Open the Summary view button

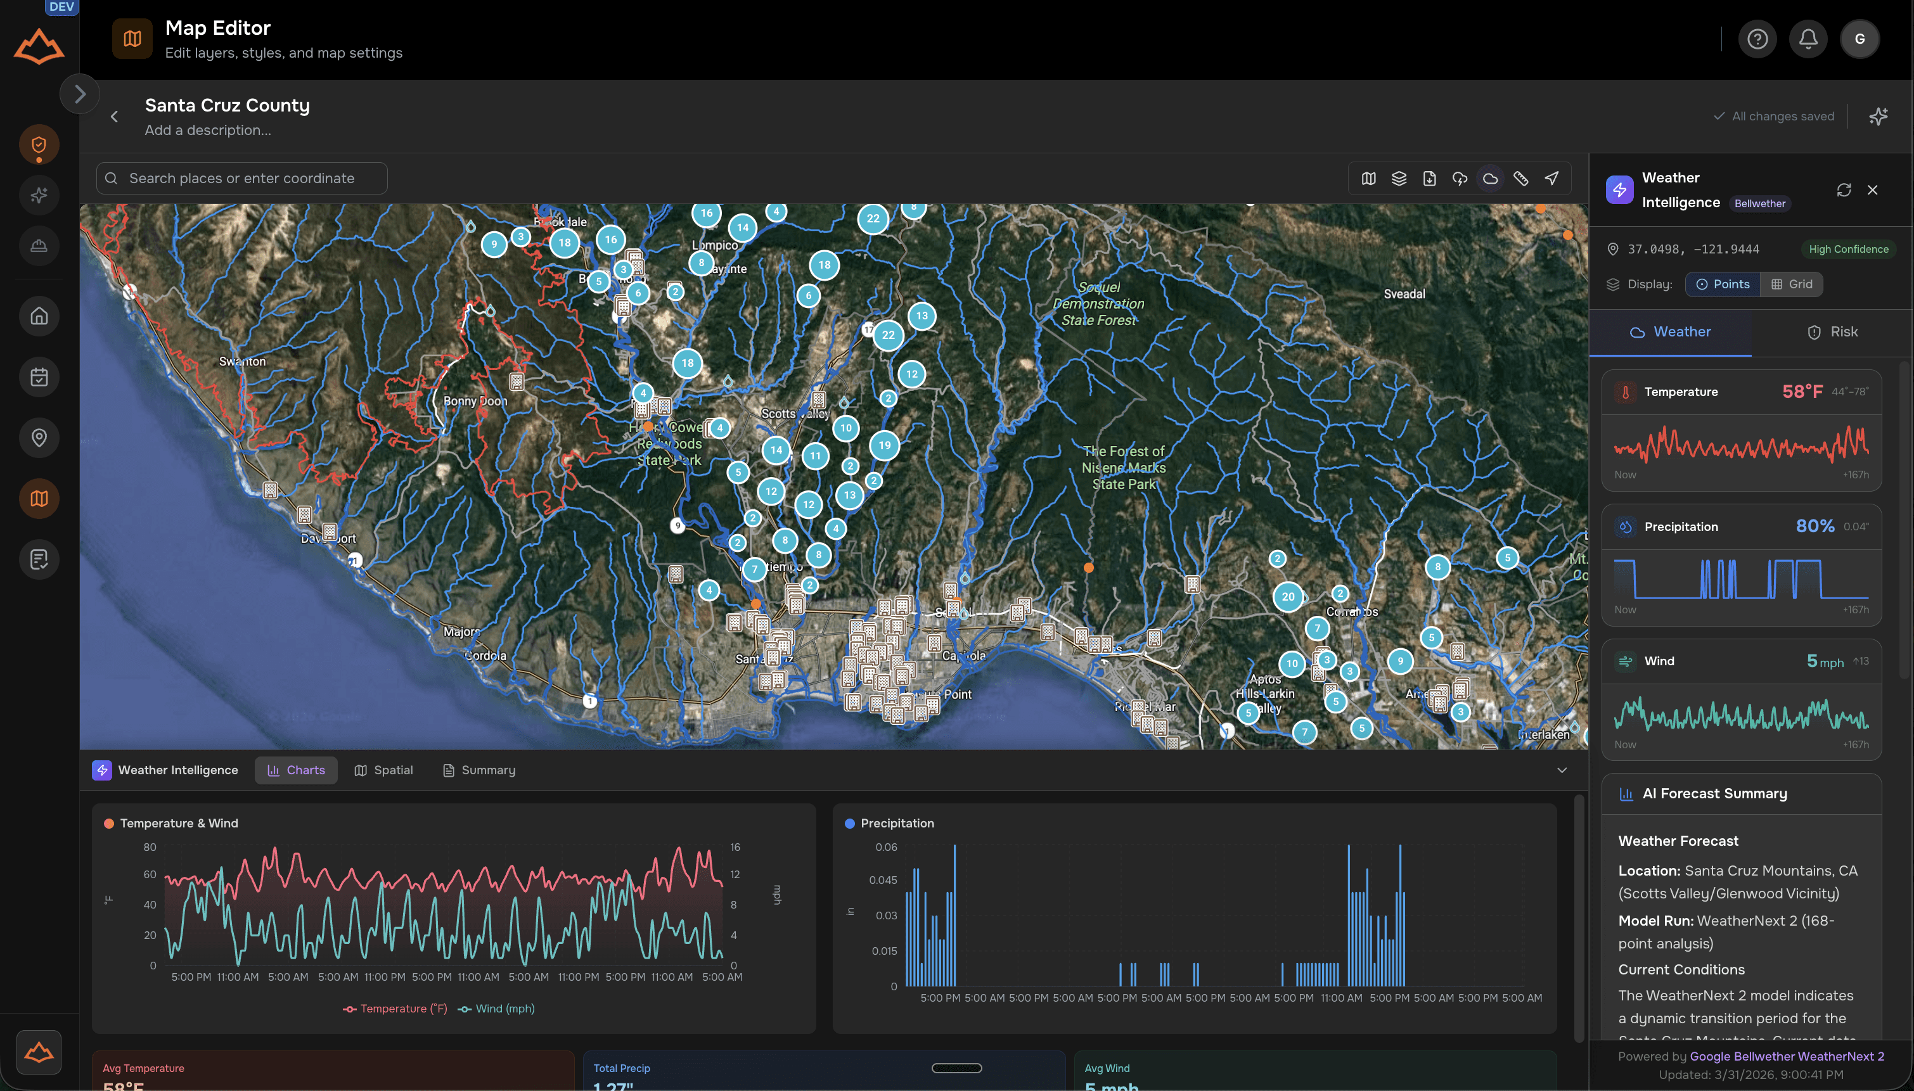(479, 770)
